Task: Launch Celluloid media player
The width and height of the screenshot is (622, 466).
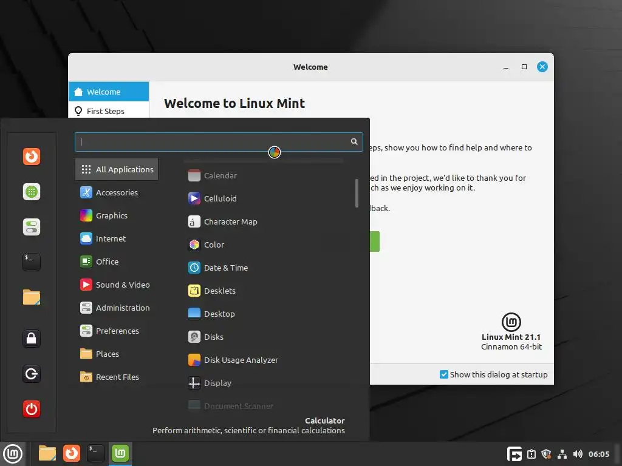Action: tap(264, 198)
